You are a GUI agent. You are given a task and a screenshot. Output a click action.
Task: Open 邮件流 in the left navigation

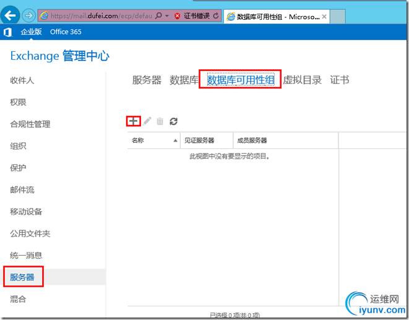coord(22,190)
